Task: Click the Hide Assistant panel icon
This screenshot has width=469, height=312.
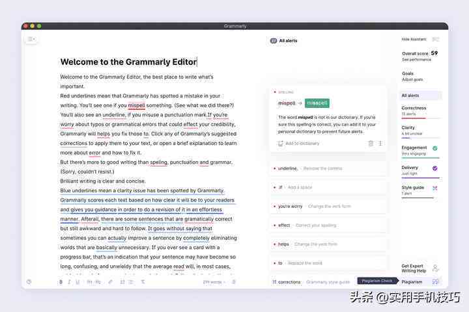Action: [x=436, y=39]
